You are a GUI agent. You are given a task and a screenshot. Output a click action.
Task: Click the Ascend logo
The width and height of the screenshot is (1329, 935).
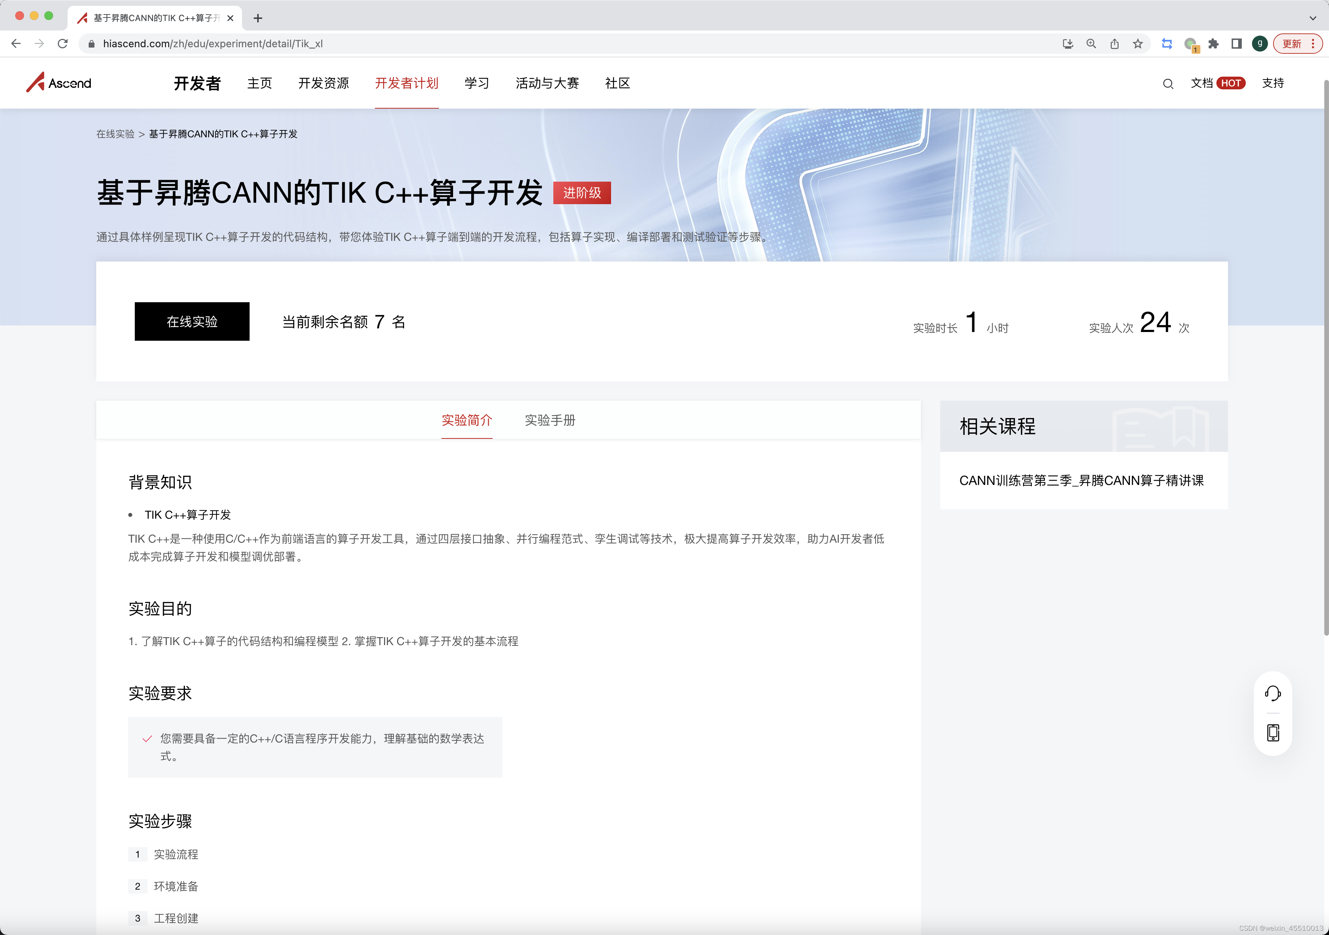(x=58, y=83)
